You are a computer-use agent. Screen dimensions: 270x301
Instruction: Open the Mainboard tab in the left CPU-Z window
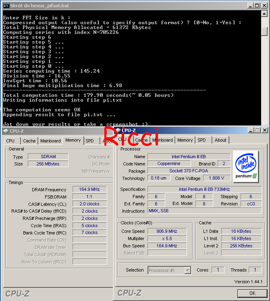[x=50, y=141]
